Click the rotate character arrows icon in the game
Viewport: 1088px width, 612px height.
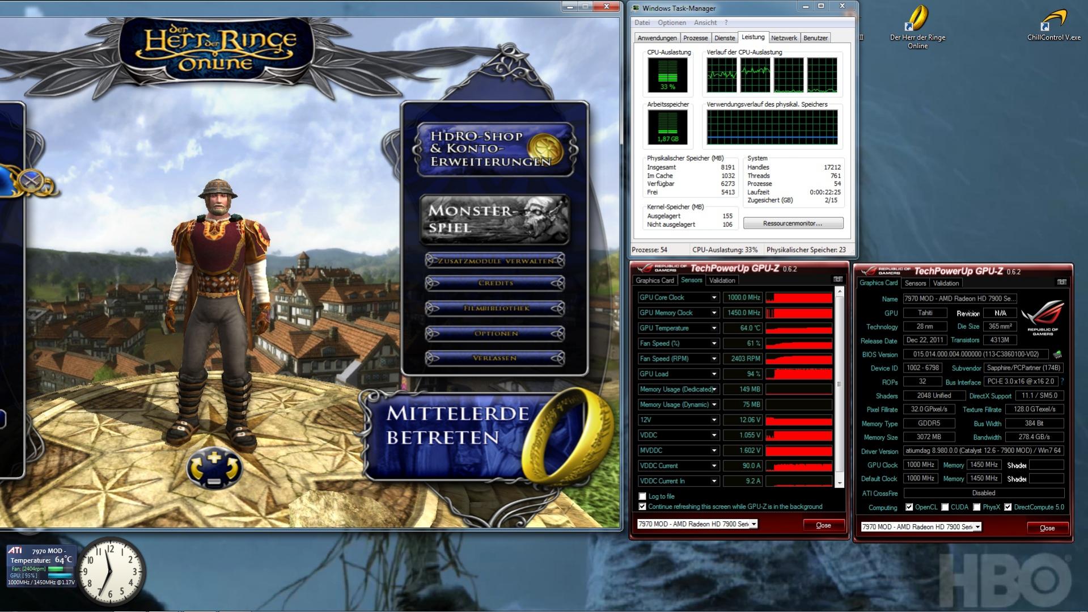[x=214, y=469]
